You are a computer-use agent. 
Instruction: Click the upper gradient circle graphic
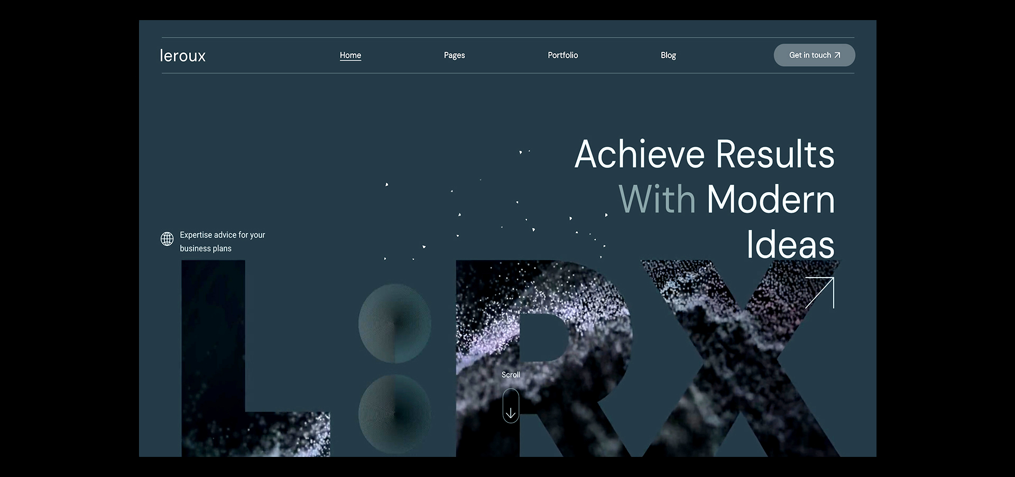pos(394,324)
